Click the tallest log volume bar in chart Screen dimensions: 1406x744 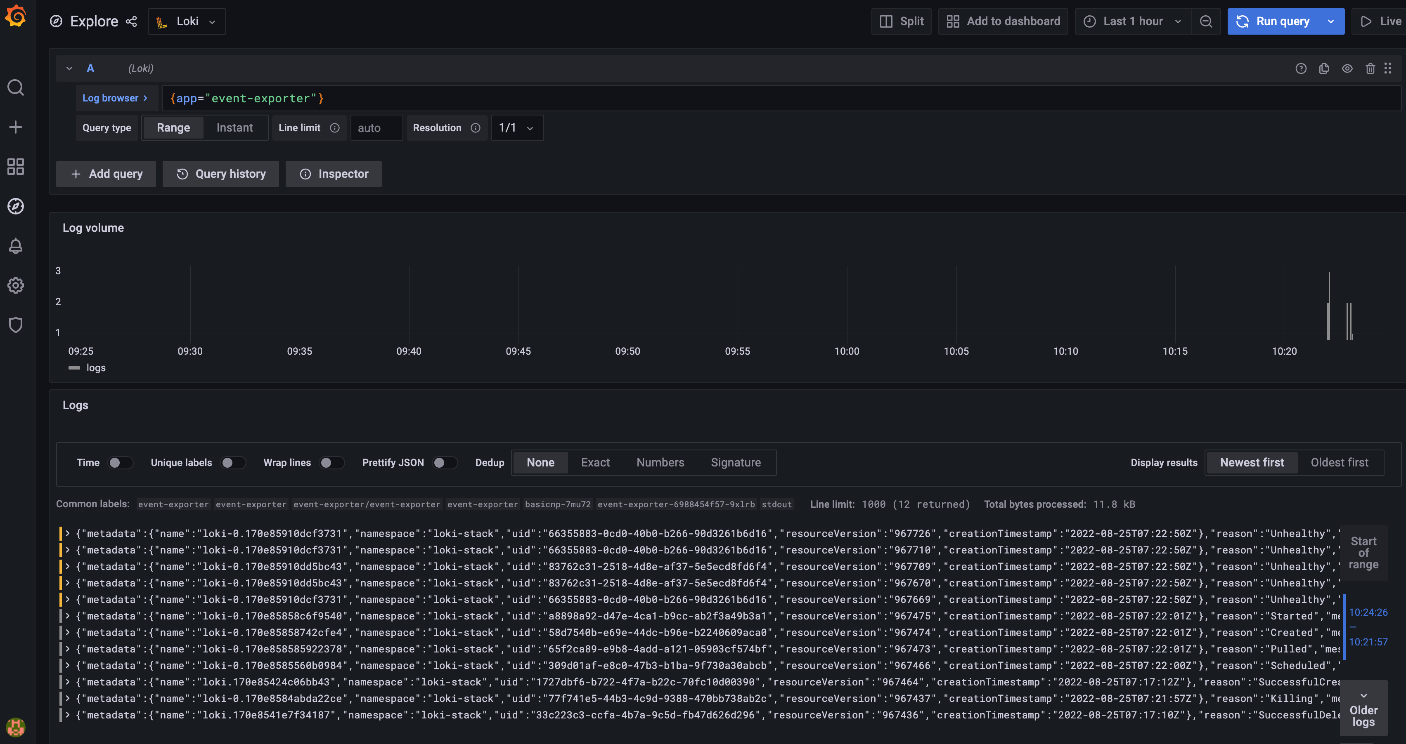(x=1329, y=306)
